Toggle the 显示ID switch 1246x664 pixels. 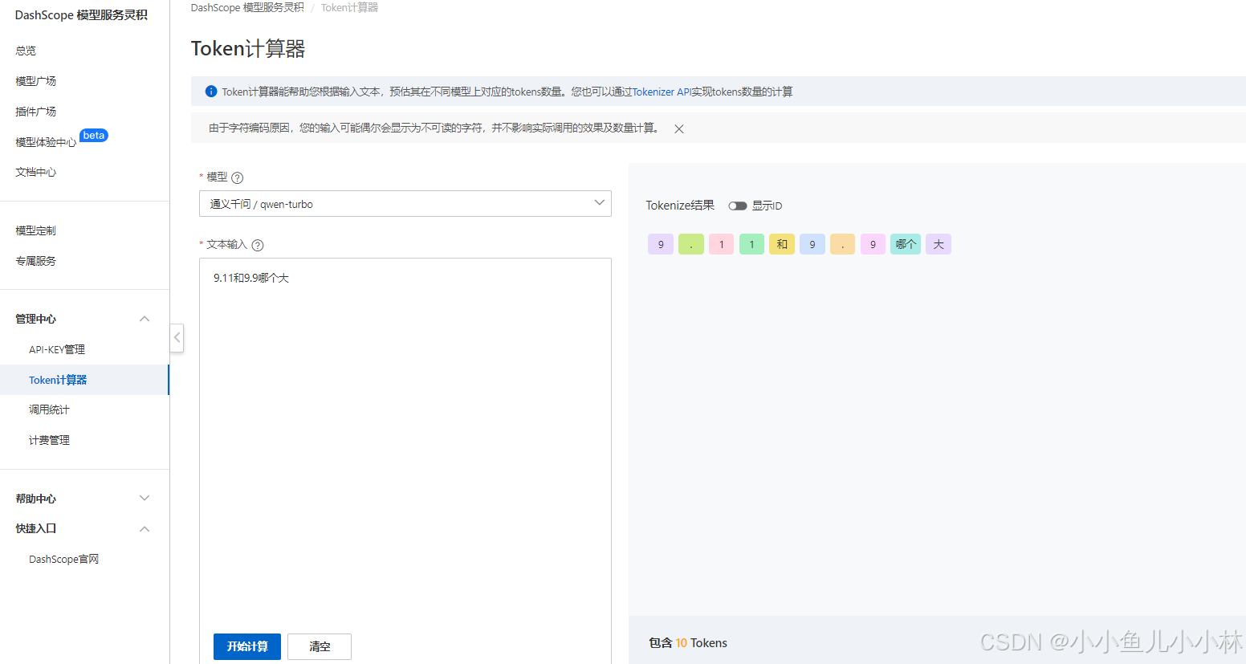(x=738, y=206)
